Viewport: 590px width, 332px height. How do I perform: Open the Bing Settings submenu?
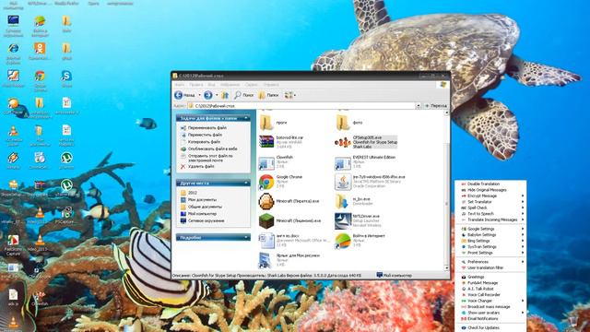(x=490, y=241)
